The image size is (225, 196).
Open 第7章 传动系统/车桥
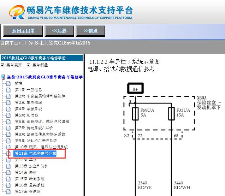(34, 128)
